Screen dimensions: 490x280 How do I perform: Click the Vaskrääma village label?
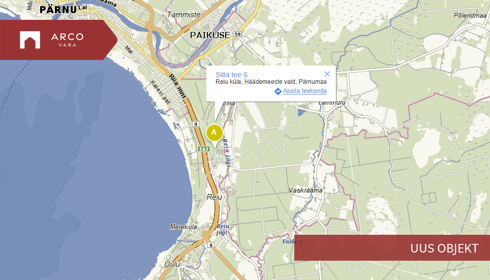305,190
